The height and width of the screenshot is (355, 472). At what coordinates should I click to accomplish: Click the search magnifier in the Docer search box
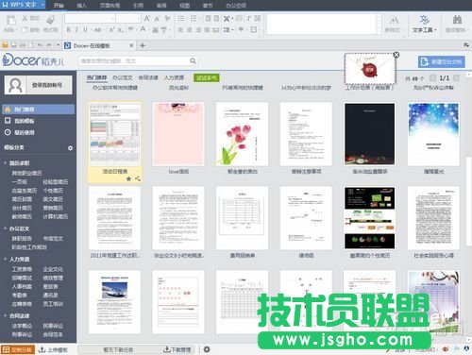point(193,60)
